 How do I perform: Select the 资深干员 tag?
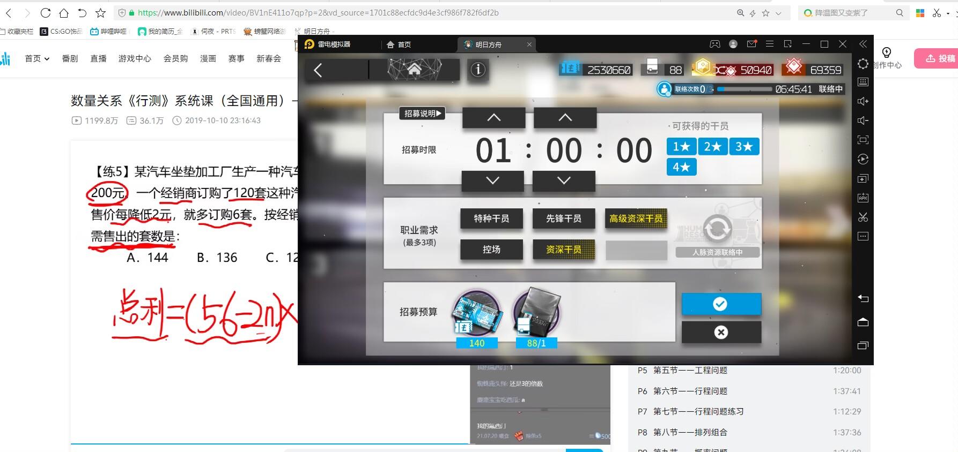pos(564,250)
